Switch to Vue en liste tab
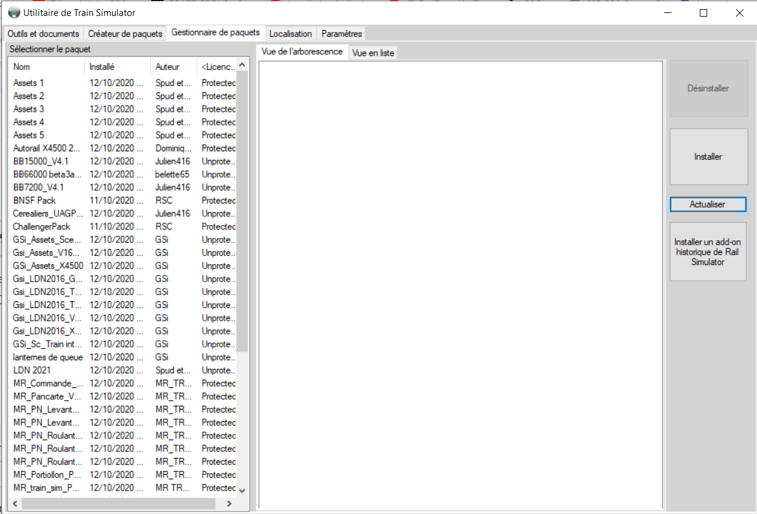The height and width of the screenshot is (514, 757). tap(373, 53)
